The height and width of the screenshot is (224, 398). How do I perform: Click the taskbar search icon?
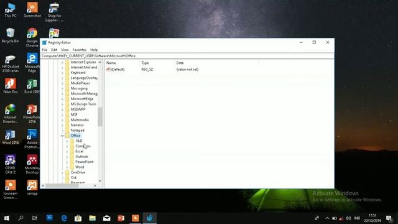21,218
